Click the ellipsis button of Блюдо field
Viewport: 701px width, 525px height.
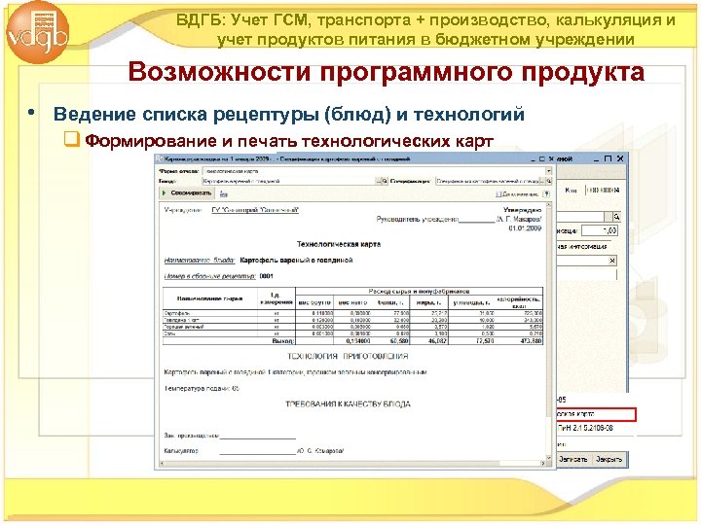tap(379, 181)
